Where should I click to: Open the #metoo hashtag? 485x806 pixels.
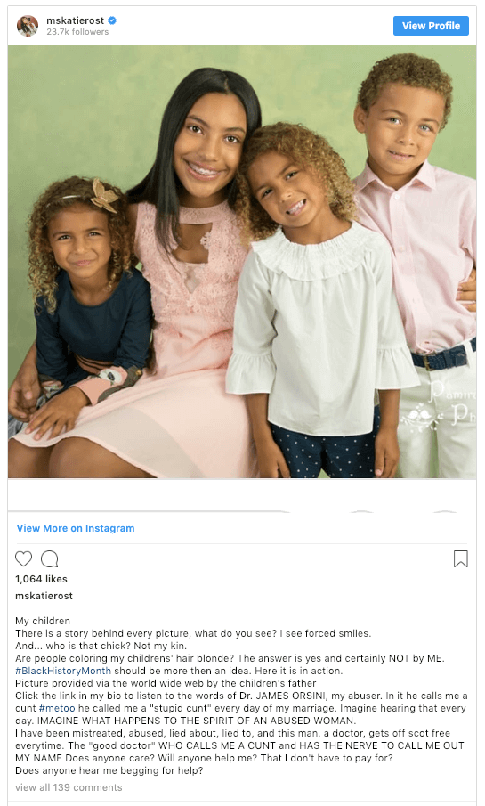coord(57,708)
